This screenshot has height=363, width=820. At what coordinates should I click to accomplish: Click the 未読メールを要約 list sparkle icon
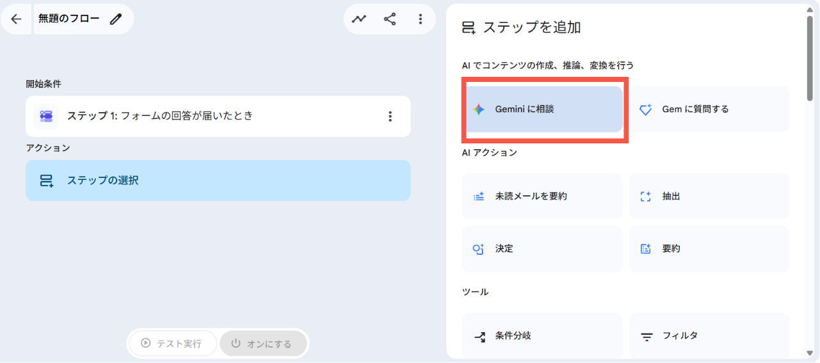coord(479,197)
